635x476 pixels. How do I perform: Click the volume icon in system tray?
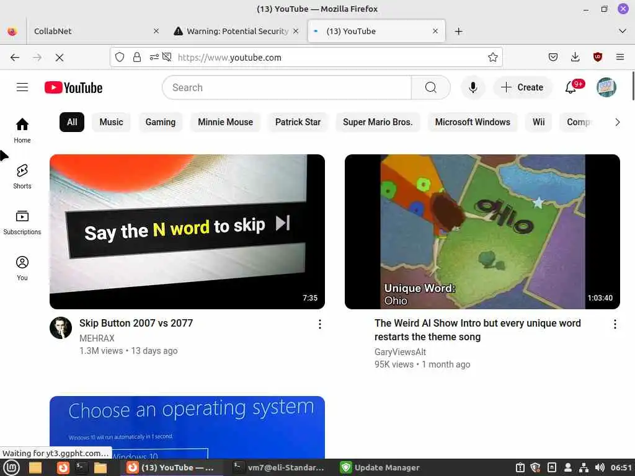[600, 467]
